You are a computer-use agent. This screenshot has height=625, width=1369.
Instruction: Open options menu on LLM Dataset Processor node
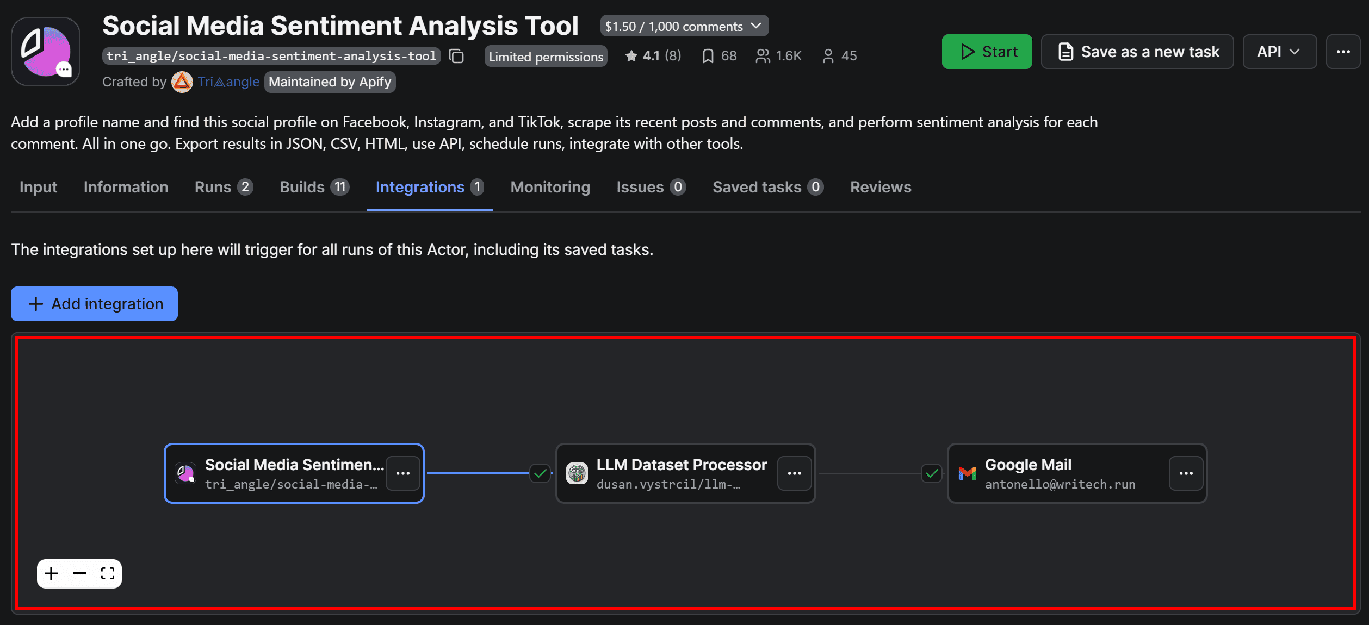[x=795, y=473]
